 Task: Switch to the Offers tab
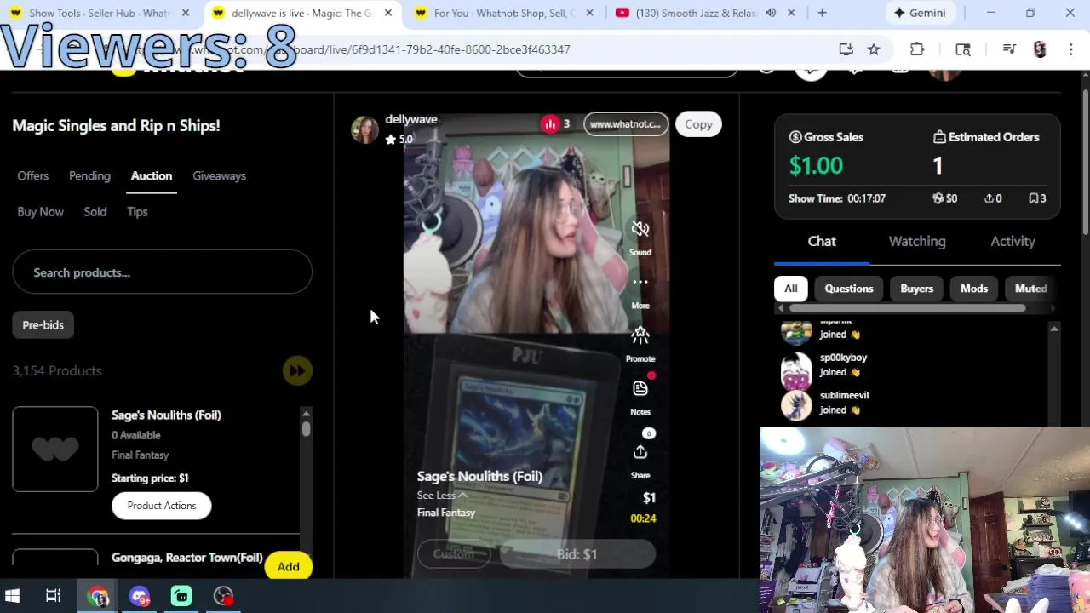tap(33, 175)
